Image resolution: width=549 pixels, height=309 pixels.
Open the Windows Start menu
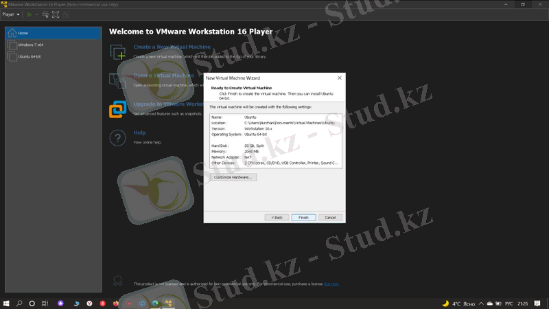[x=6, y=304]
